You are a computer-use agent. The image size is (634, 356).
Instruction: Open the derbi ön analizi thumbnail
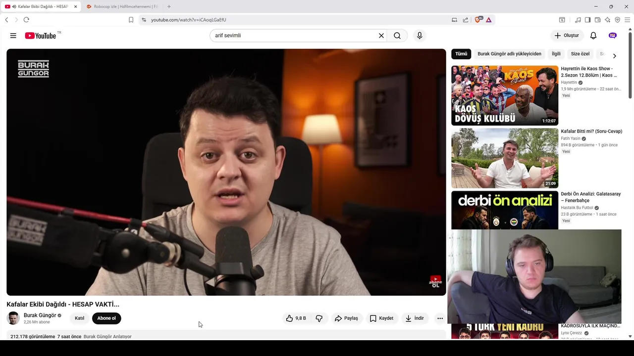pos(505,210)
